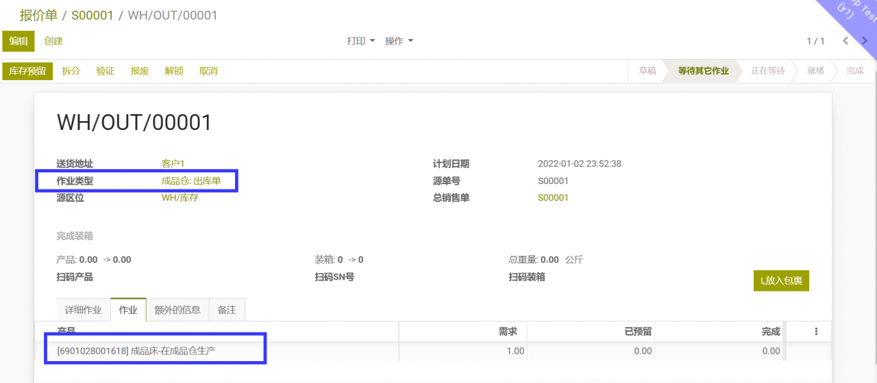
Task: Click the 创建 button
Action: click(x=53, y=41)
